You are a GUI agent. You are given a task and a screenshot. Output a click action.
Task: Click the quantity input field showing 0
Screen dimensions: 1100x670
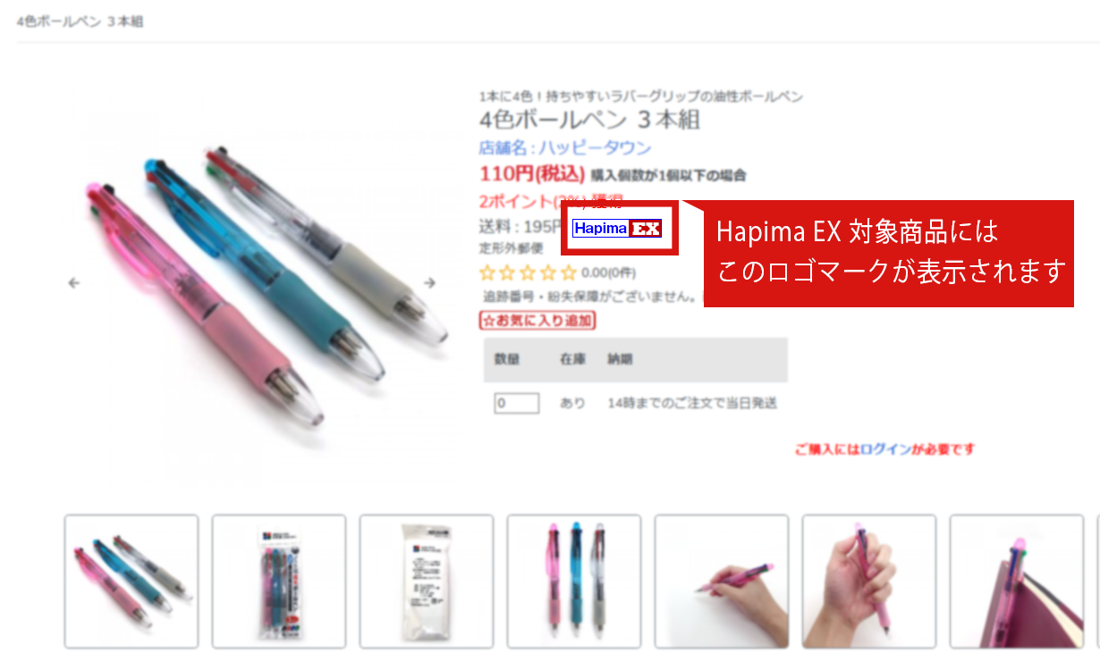pos(516,403)
